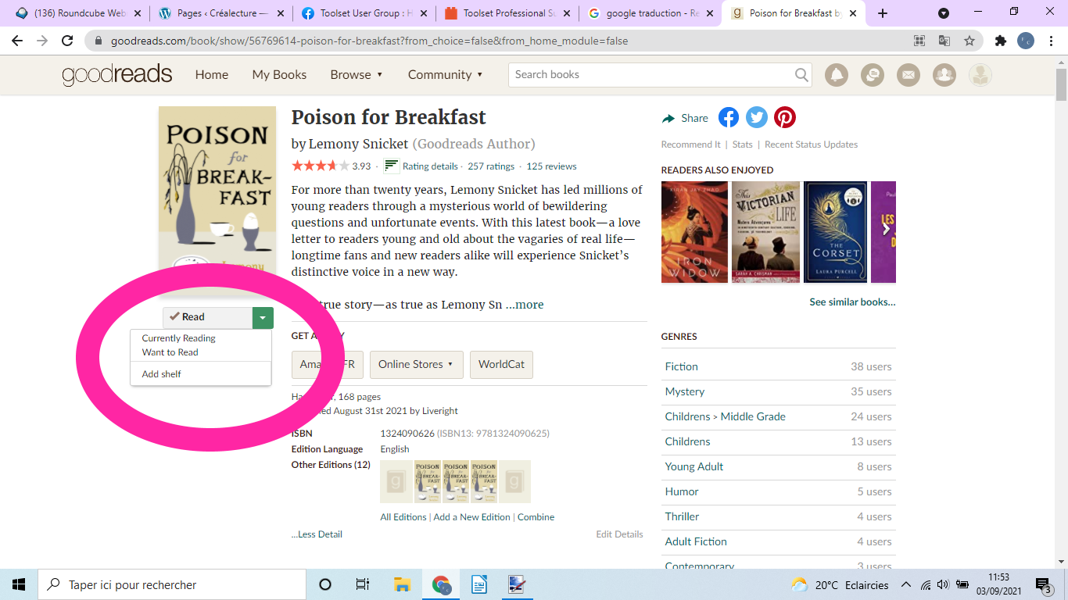
Task: Open the Young Adult genre link
Action: pyautogui.click(x=694, y=466)
